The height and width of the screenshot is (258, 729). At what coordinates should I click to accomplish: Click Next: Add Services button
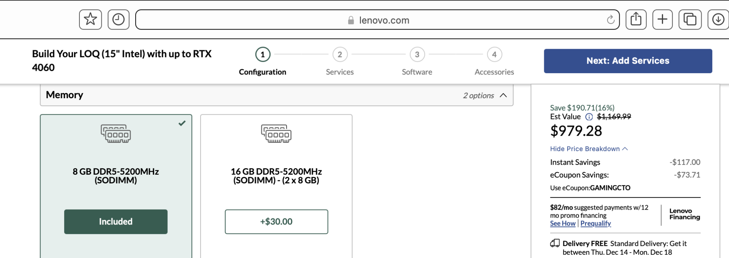click(x=628, y=61)
